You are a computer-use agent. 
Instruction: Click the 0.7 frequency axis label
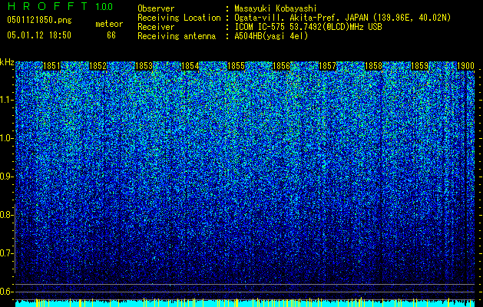point(5,253)
